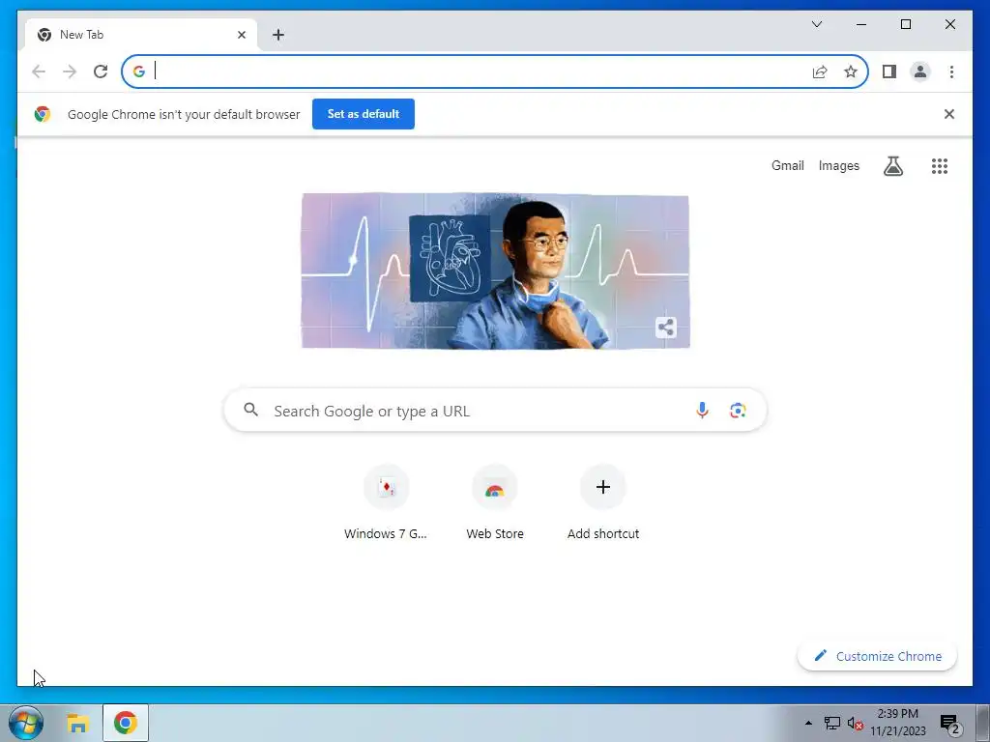Open the Google apps grid
Image resolution: width=990 pixels, height=742 pixels.
tap(940, 166)
